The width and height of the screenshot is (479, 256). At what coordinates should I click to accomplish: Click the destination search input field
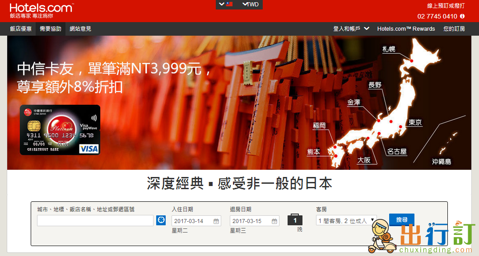pos(95,221)
